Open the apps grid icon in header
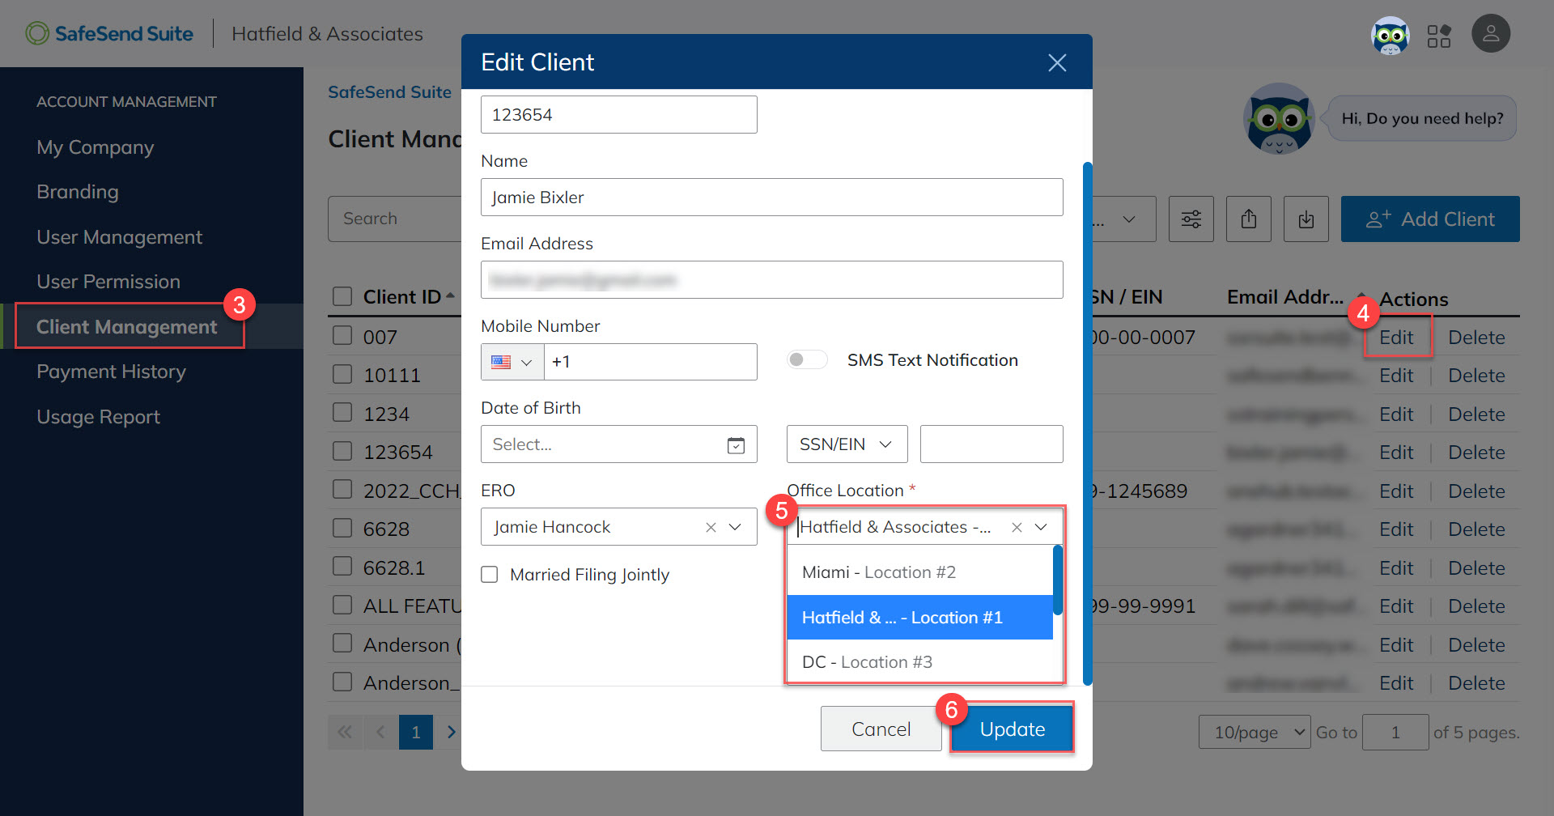 1439,36
